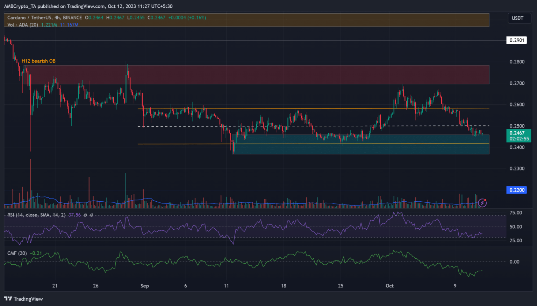Click the teal support zone rectangle

click(x=360, y=149)
